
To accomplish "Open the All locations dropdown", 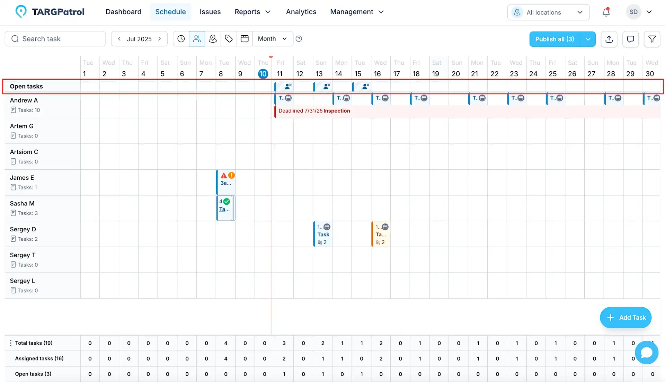I will point(548,12).
